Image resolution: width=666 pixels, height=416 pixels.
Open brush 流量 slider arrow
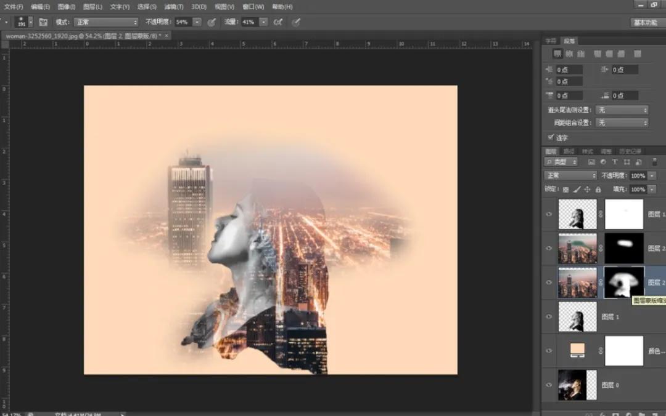click(x=263, y=22)
